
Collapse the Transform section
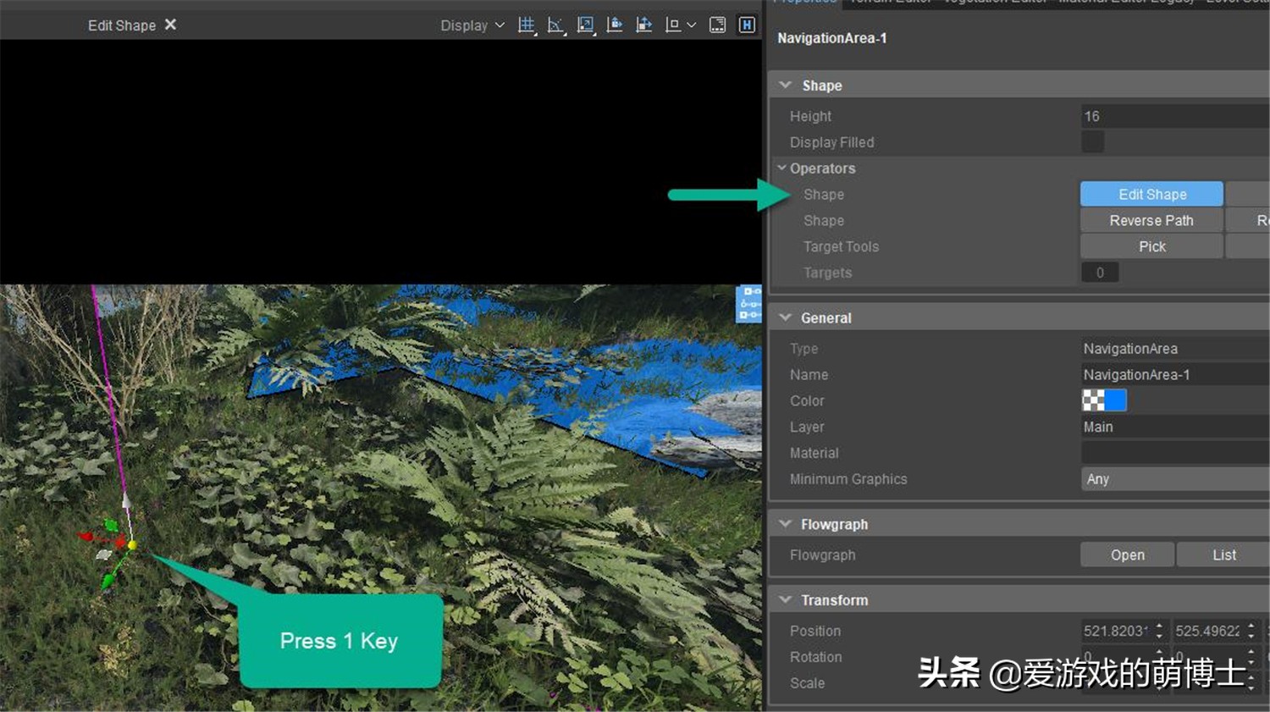coord(786,600)
